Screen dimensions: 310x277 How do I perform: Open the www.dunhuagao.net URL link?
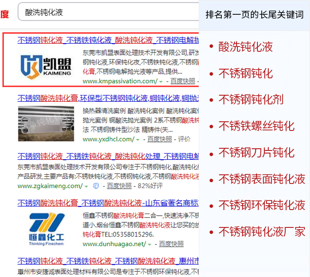point(114,244)
